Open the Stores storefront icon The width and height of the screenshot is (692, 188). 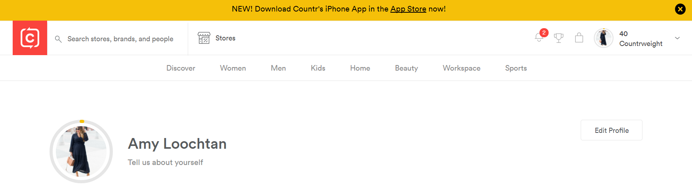coord(204,38)
